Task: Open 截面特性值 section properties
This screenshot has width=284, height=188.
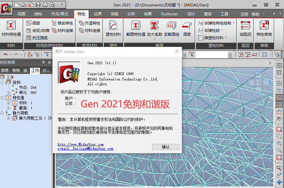Action: 136,28
